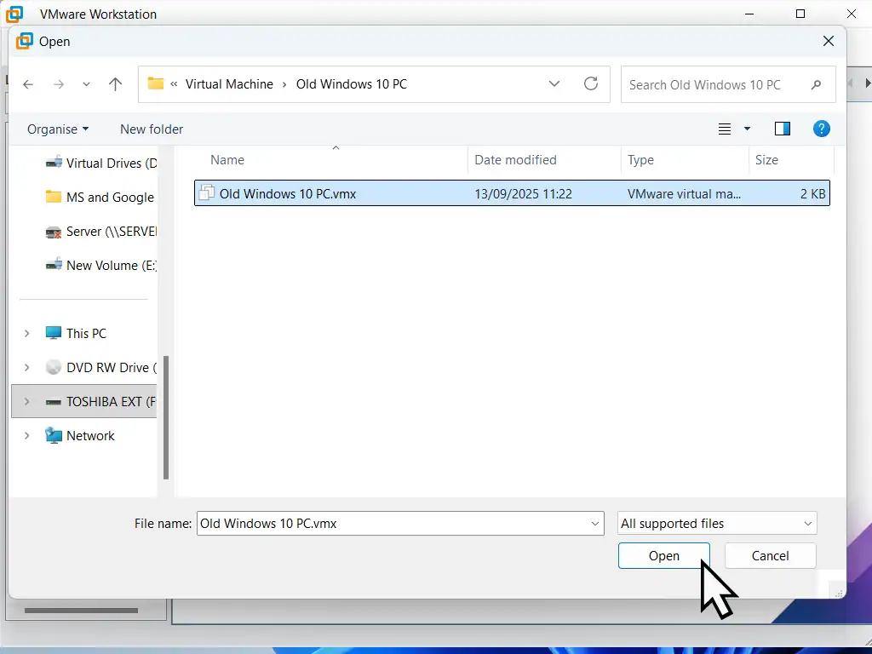Refresh the Old Windows 10 PC folder
This screenshot has width=872, height=654.
[x=591, y=84]
